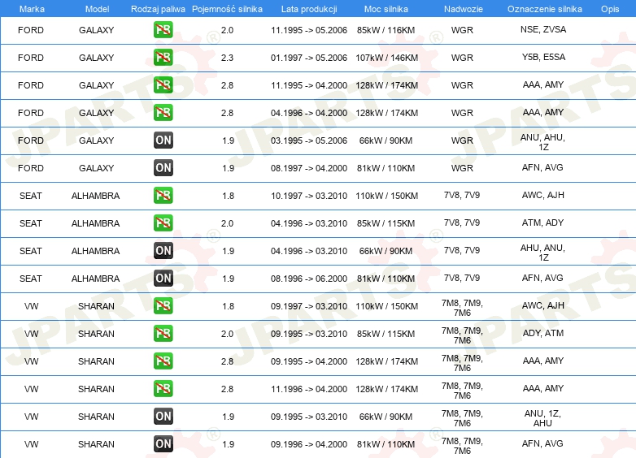The height and width of the screenshot is (458, 636).
Task: Select body code 7V8, 7V9 for ATM, ADY
Action: tap(462, 223)
